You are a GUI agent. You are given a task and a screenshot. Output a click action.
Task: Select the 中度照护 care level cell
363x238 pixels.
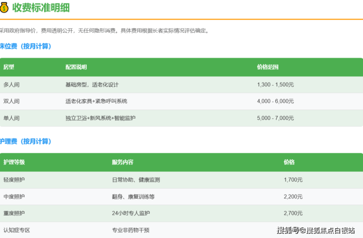pyautogui.click(x=14, y=196)
